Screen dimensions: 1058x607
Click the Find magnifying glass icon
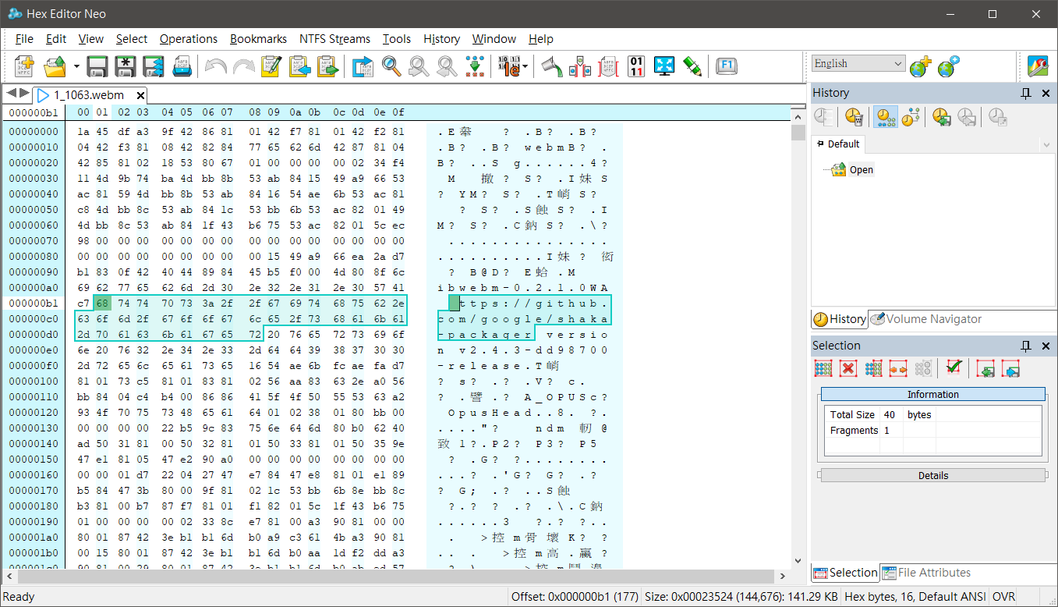391,66
